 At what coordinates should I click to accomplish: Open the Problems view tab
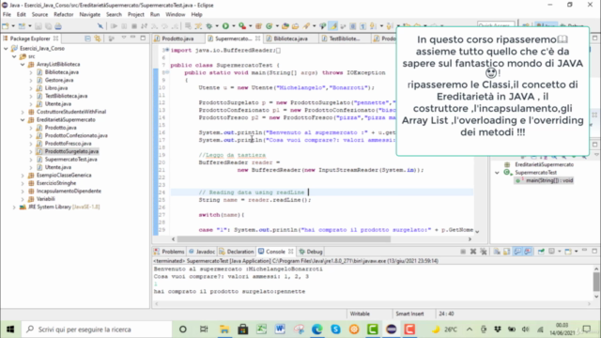169,252
